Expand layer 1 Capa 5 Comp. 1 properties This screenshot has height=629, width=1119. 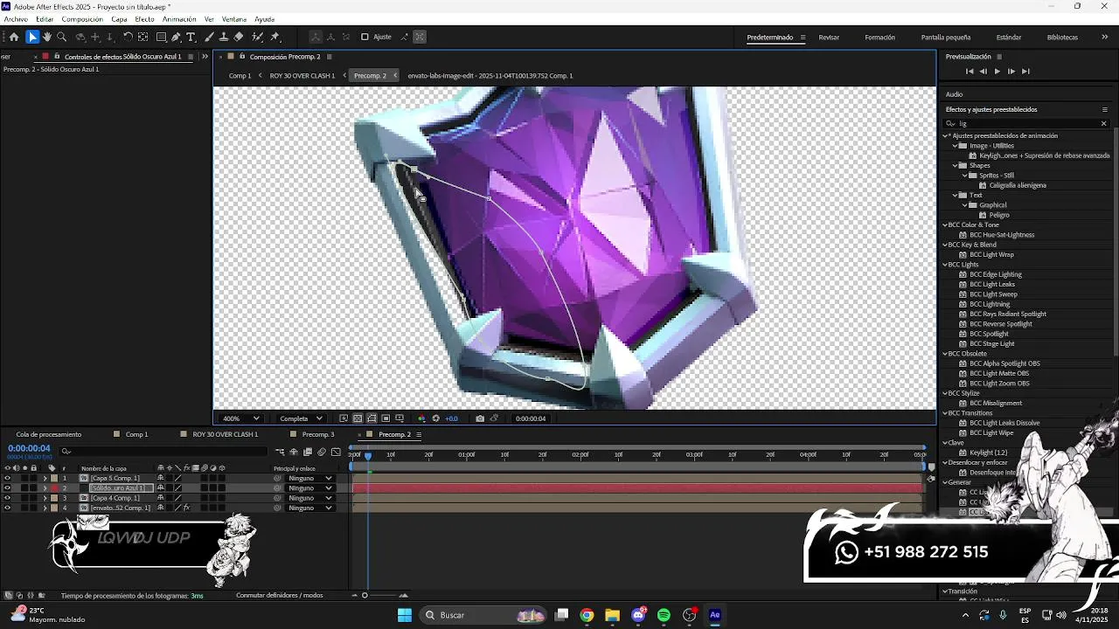coord(45,479)
